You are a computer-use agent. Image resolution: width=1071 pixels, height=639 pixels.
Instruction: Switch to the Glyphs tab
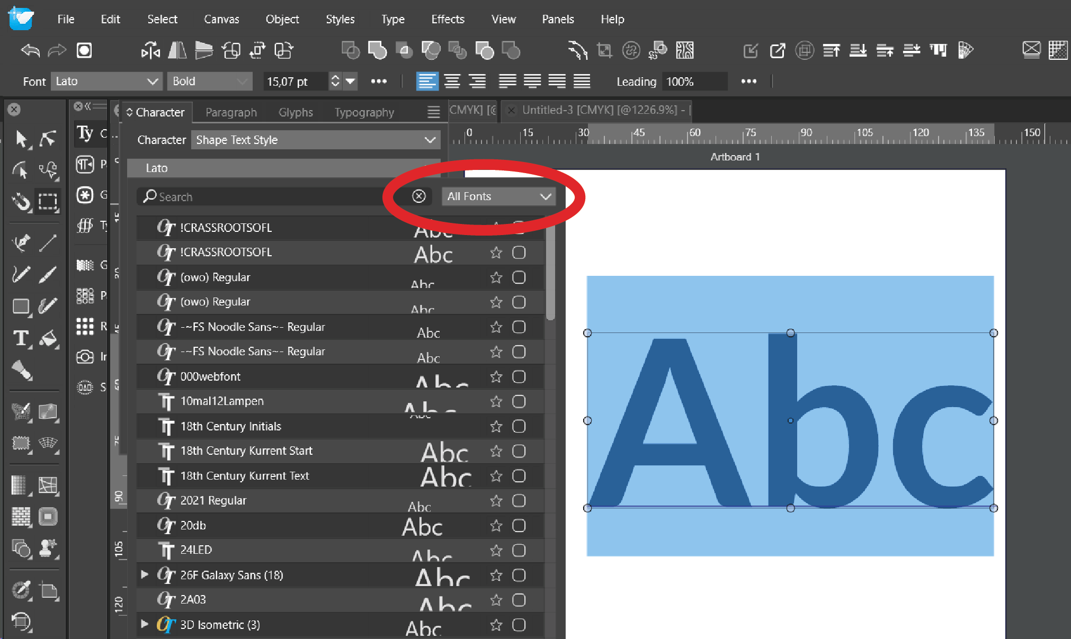(x=296, y=112)
